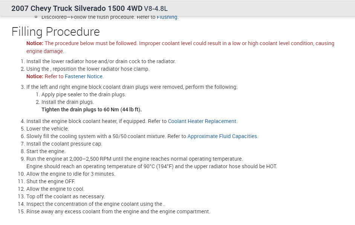Screen dimensions: 355x225
Task: Open the Approximate Fluid Capacities link
Action: (222, 136)
